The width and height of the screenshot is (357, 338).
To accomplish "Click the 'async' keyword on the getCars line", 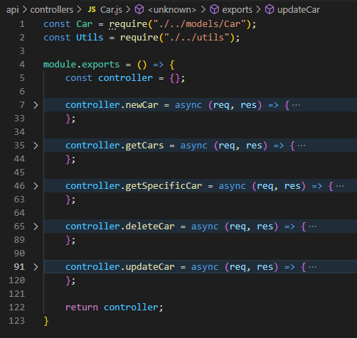I will click(x=193, y=146).
